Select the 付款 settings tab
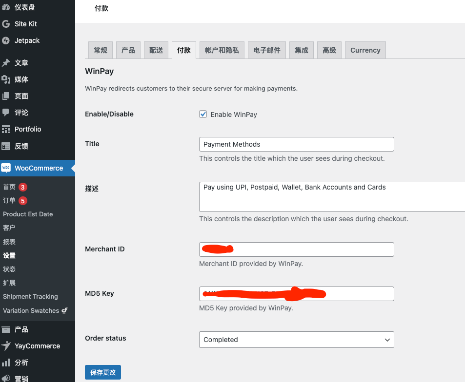 [184, 50]
